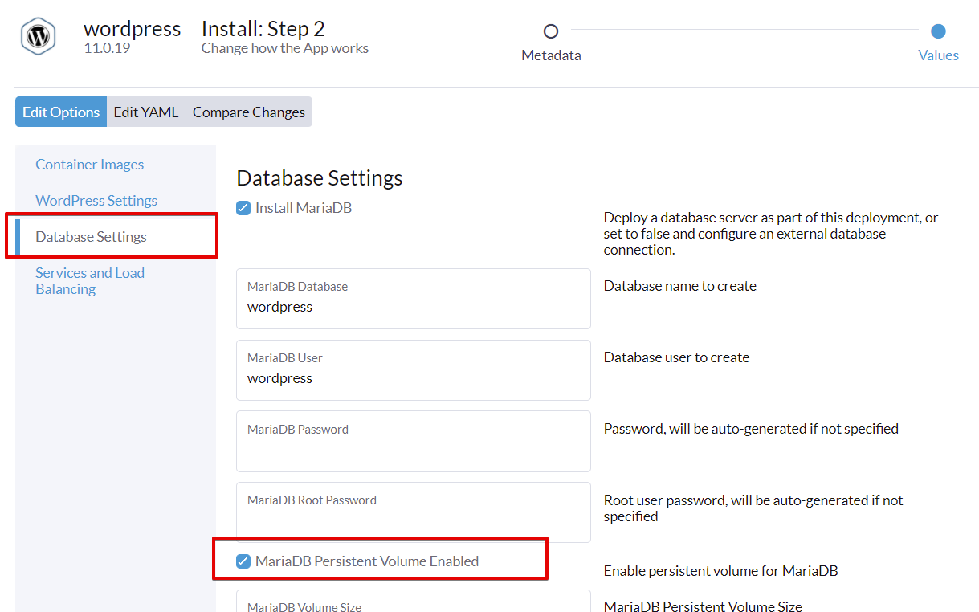Toggle MariaDB Persistent Volume Enabled checkbox

[x=243, y=561]
